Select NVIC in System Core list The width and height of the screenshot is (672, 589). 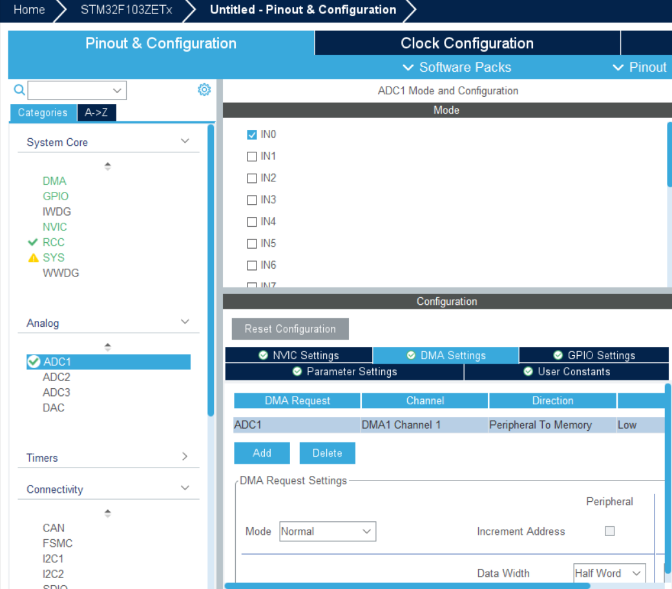point(55,227)
